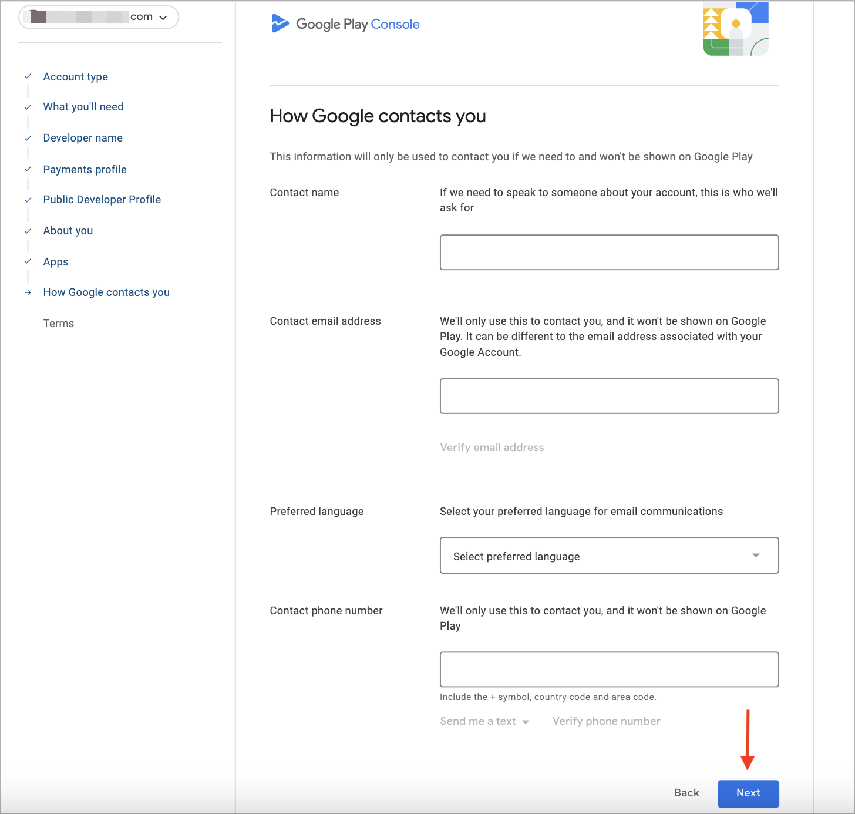Click the Include the + symbol hint text
This screenshot has height=814, width=855.
[x=548, y=697]
